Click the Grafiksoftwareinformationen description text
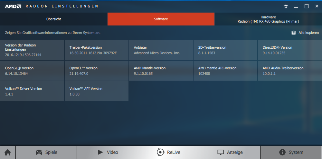Image resolution: width=322 pixels, height=159 pixels. point(53,33)
